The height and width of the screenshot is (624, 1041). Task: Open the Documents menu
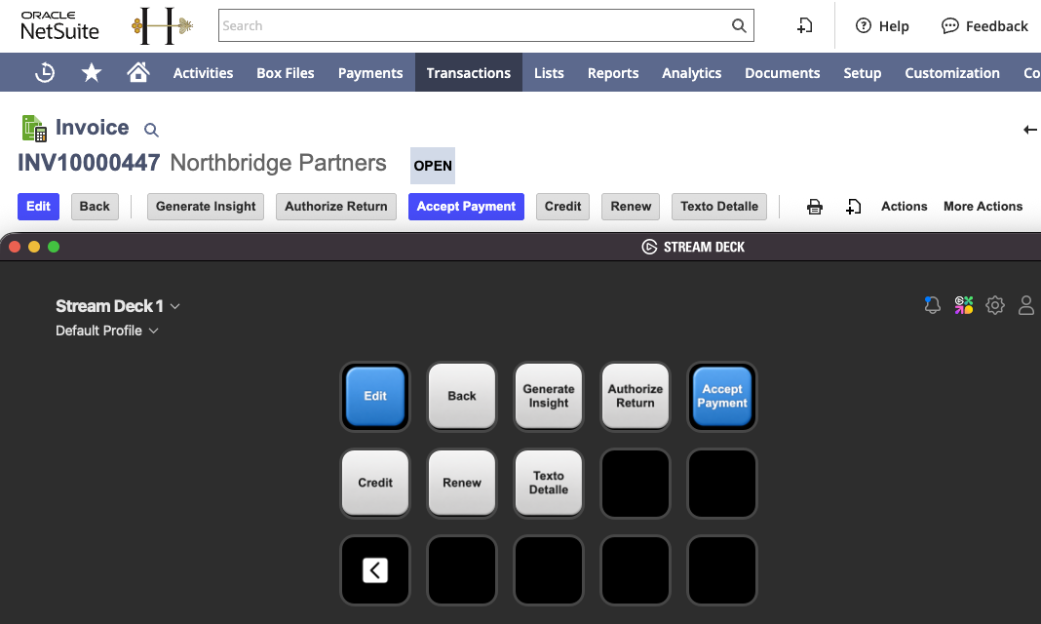coord(782,73)
